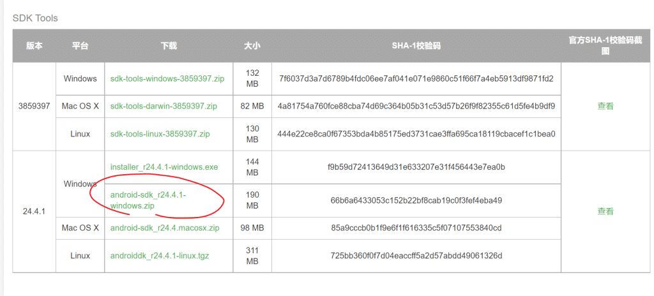654x296 pixels.
Task: Download installer_r24.4.1-windows.exe
Action: tap(164, 167)
